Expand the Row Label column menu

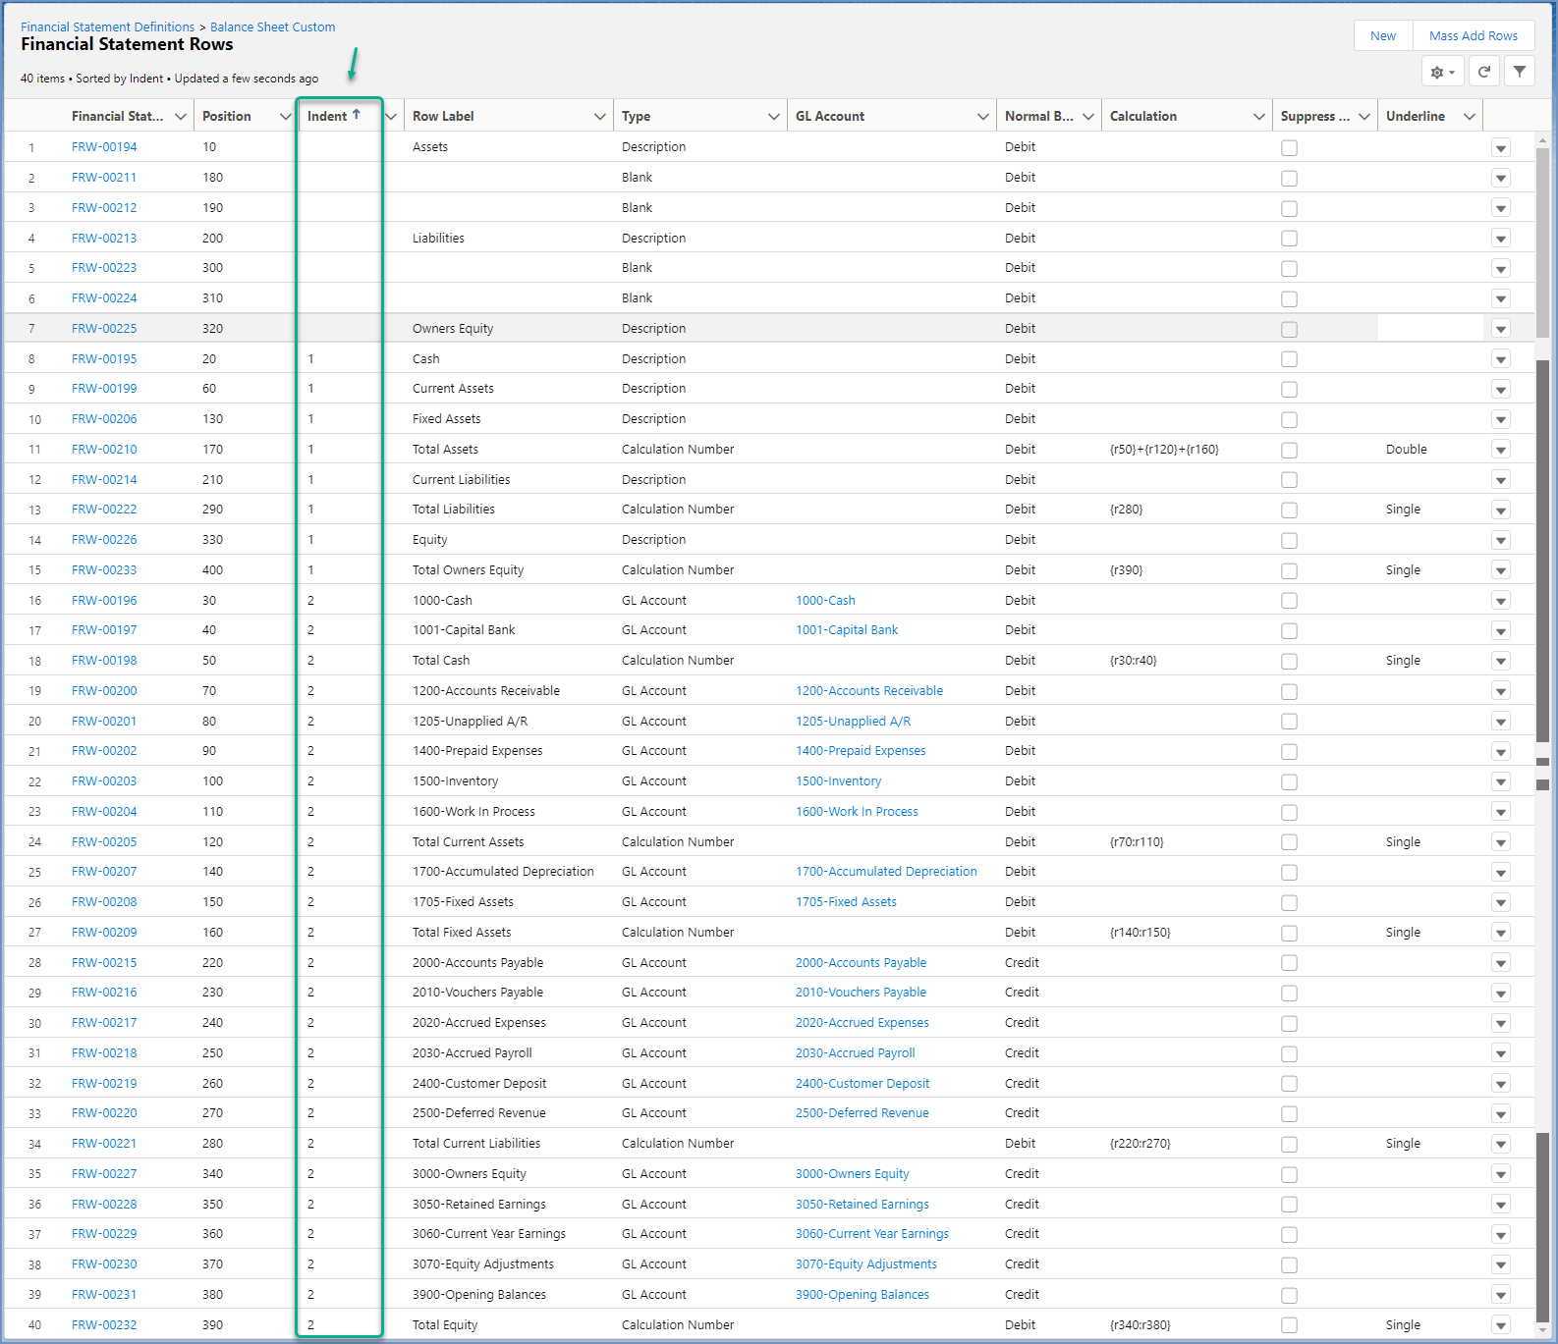coord(599,117)
